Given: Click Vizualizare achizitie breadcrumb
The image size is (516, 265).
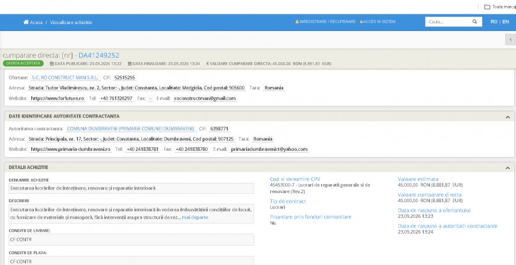Looking at the screenshot, I should (x=71, y=22).
